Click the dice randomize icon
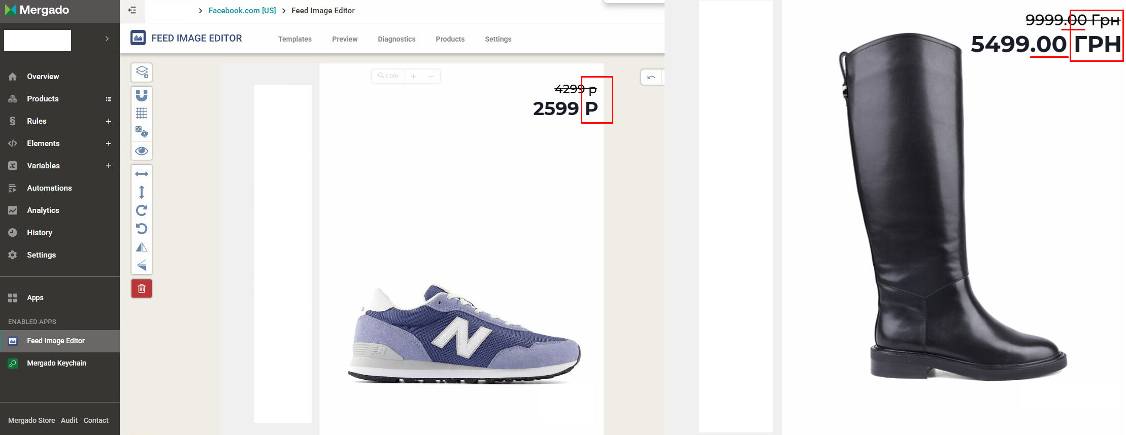This screenshot has width=1126, height=435. click(x=142, y=132)
